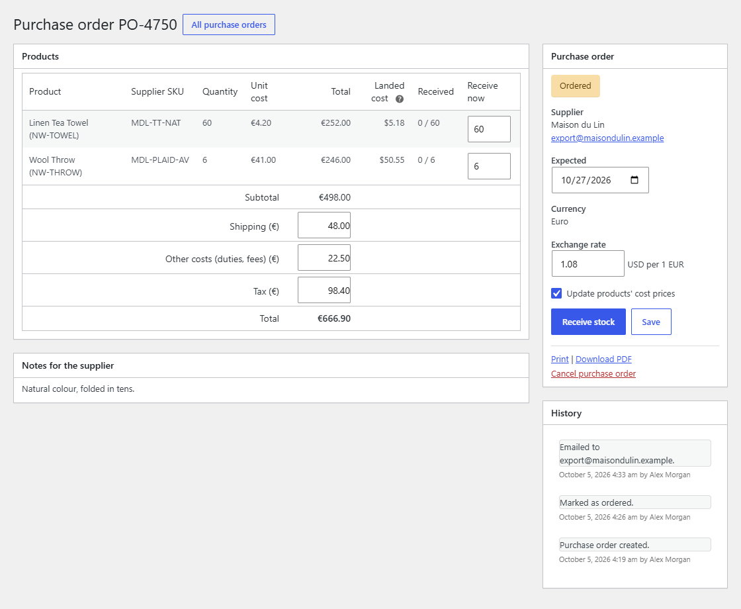
Task: Click the timestamp October 5, 2026 4:26 am
Action: 598,517
